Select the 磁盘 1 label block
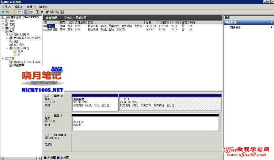Image resolution: width=274 pixels, height=160 pixels. point(57,122)
